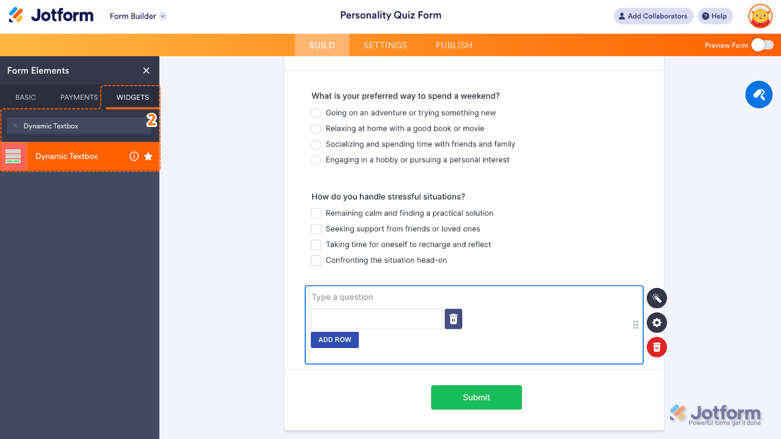Enable the Preview Form toggle
The height and width of the screenshot is (439, 781).
coord(764,45)
